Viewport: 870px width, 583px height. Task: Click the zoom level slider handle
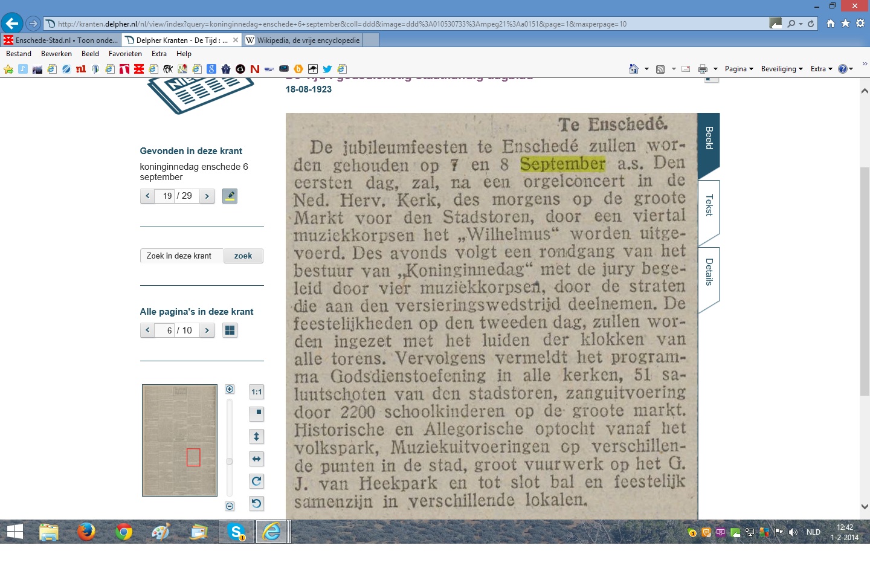click(230, 462)
